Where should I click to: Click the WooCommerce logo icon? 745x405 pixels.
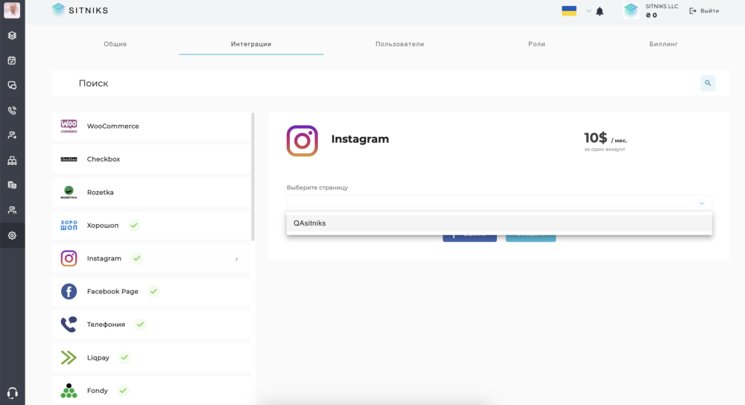pyautogui.click(x=69, y=126)
